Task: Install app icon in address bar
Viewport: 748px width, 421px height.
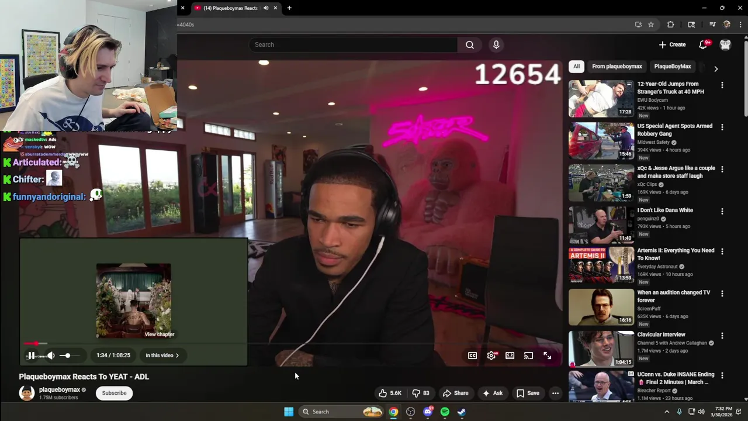Action: pyautogui.click(x=638, y=25)
